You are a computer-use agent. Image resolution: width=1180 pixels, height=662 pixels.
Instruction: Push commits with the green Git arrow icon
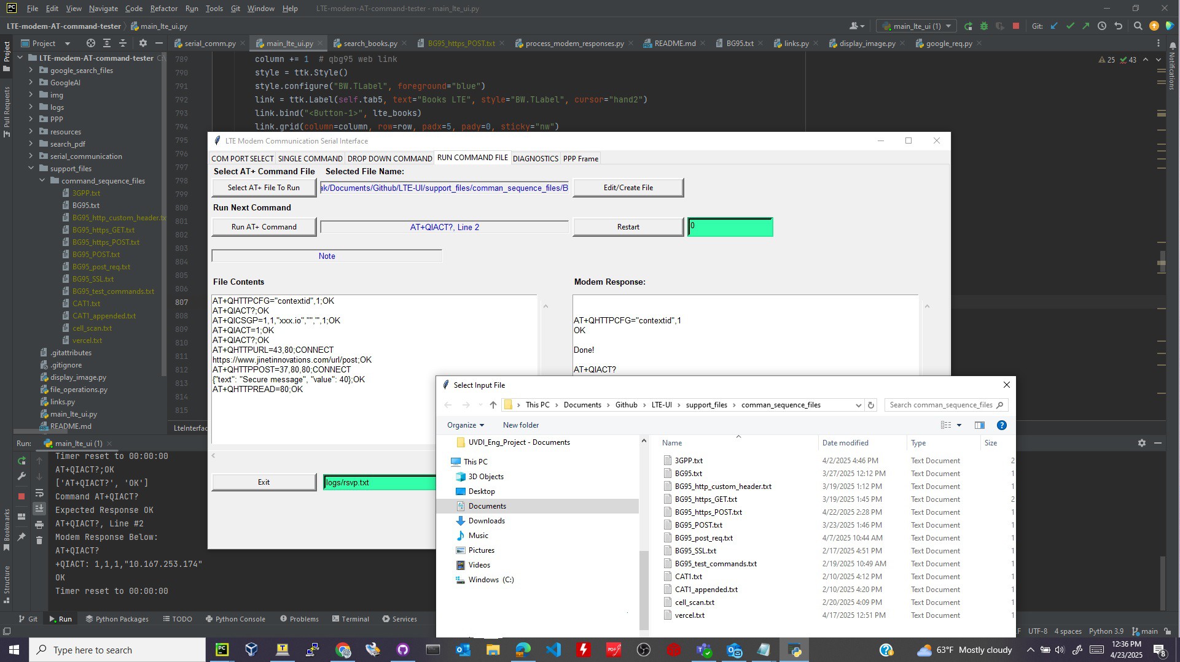pos(1086,26)
